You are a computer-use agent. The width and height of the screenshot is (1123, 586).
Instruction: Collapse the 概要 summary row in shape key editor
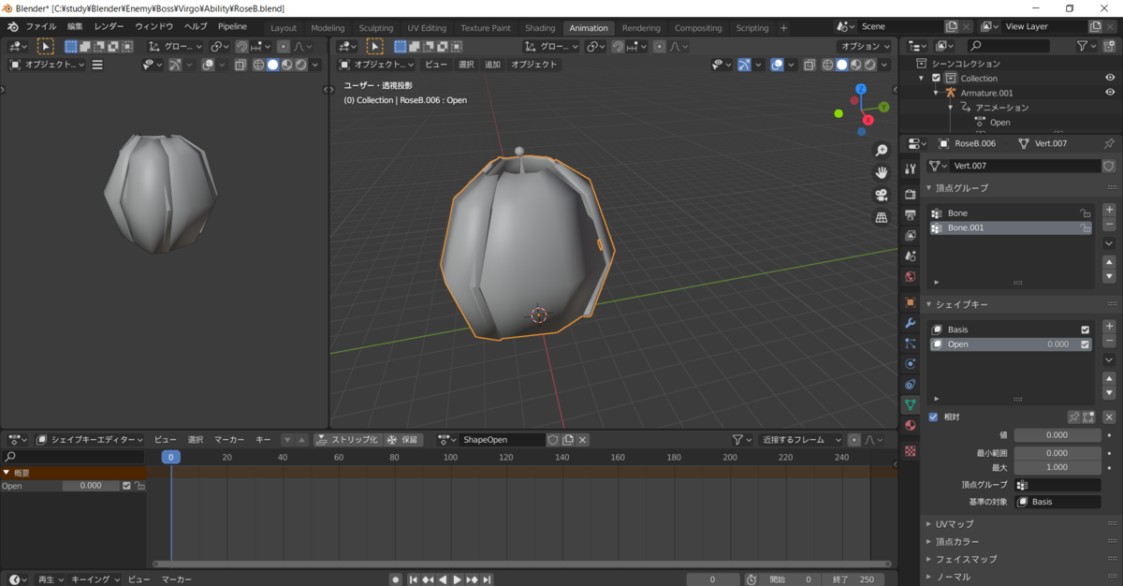[x=7, y=473]
